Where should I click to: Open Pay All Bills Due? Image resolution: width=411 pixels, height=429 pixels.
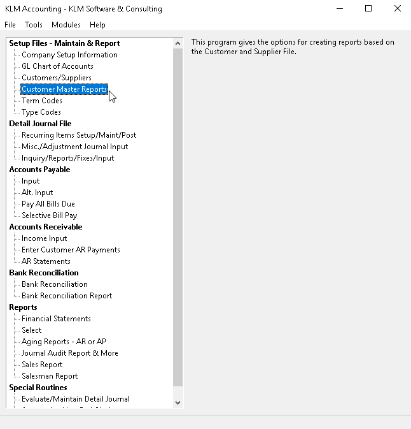[x=48, y=204]
